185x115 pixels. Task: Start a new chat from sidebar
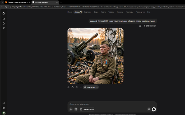(x=4, y=19)
